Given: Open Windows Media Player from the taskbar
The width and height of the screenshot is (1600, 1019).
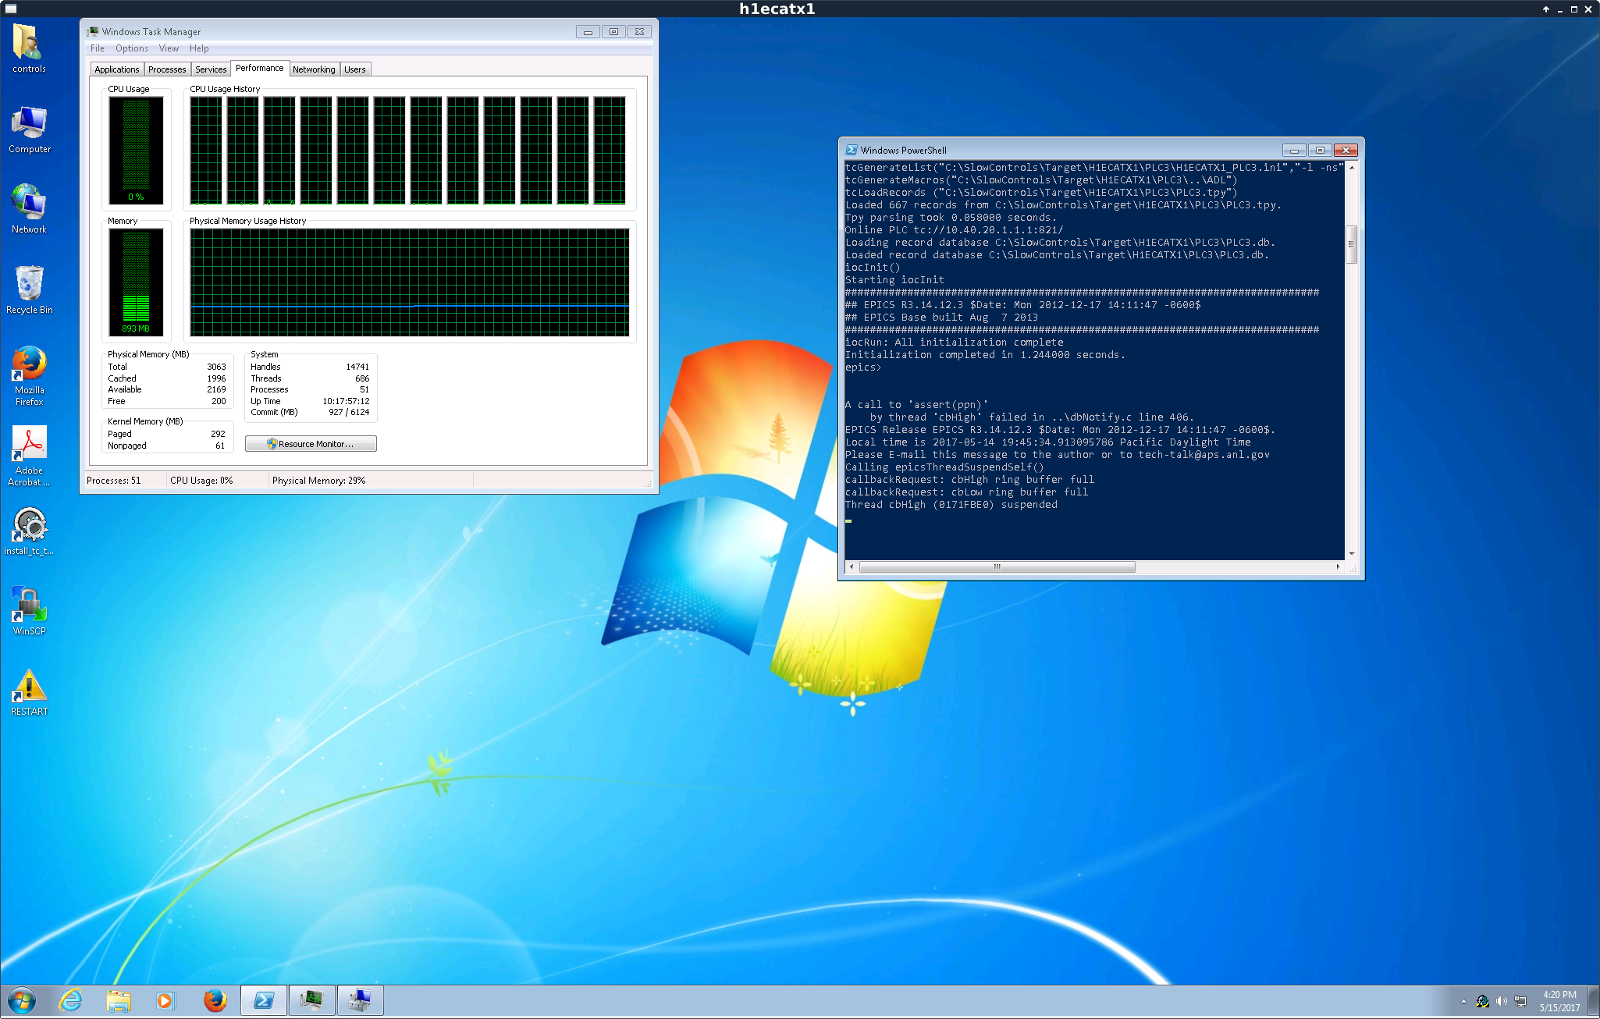Looking at the screenshot, I should [x=165, y=1000].
